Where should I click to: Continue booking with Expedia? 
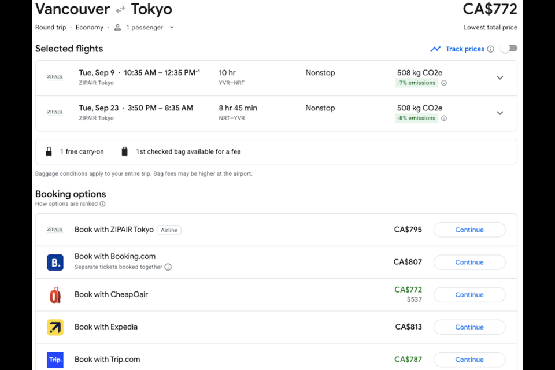(469, 328)
